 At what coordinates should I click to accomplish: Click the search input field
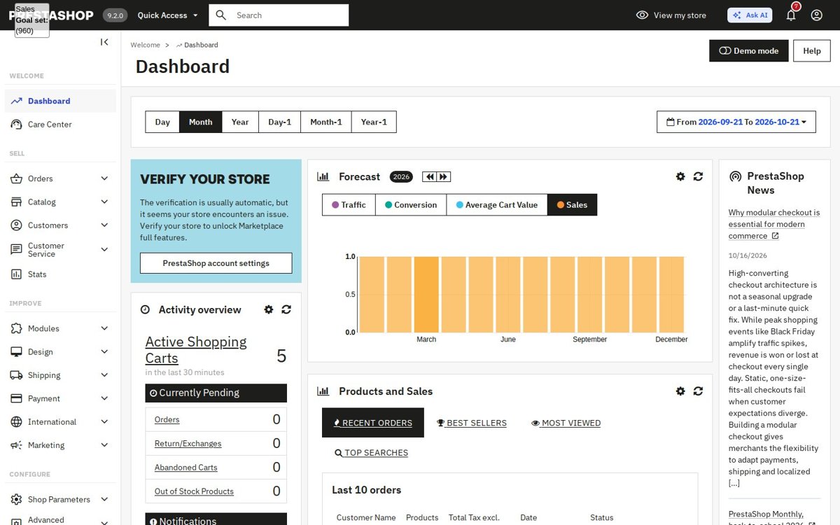click(x=290, y=15)
